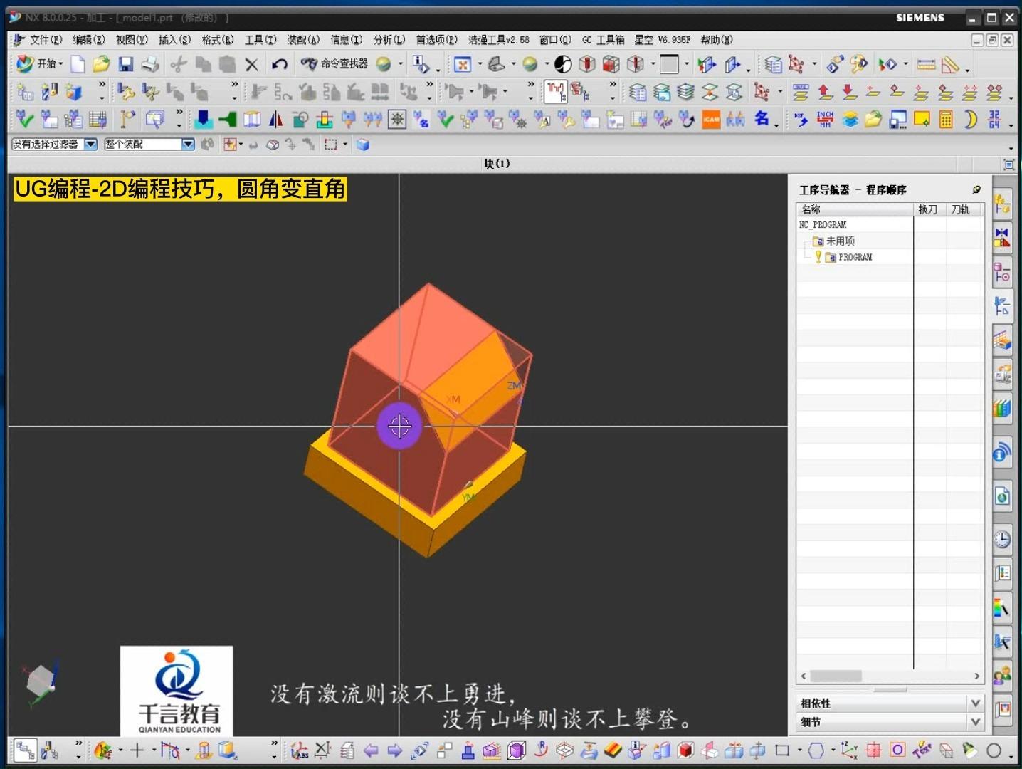Viewport: 1022px width, 769px height.
Task: Open the 整个装配 scope dropdown
Action: 188,144
